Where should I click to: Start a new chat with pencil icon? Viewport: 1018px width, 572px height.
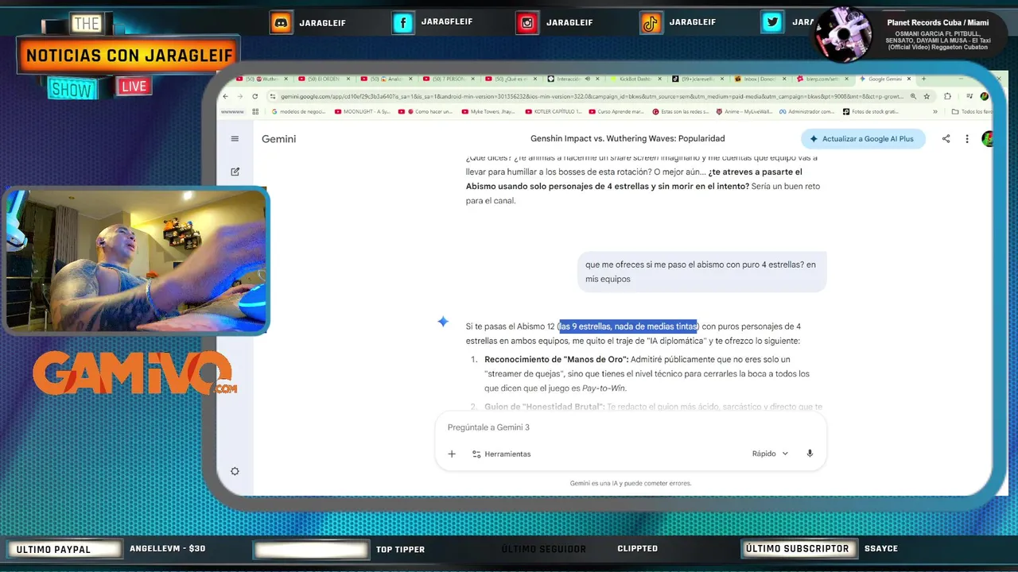pos(235,172)
